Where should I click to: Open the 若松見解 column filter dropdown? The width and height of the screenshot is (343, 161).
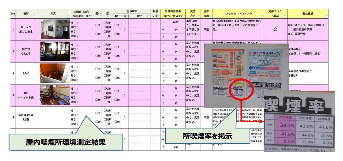pos(326,17)
